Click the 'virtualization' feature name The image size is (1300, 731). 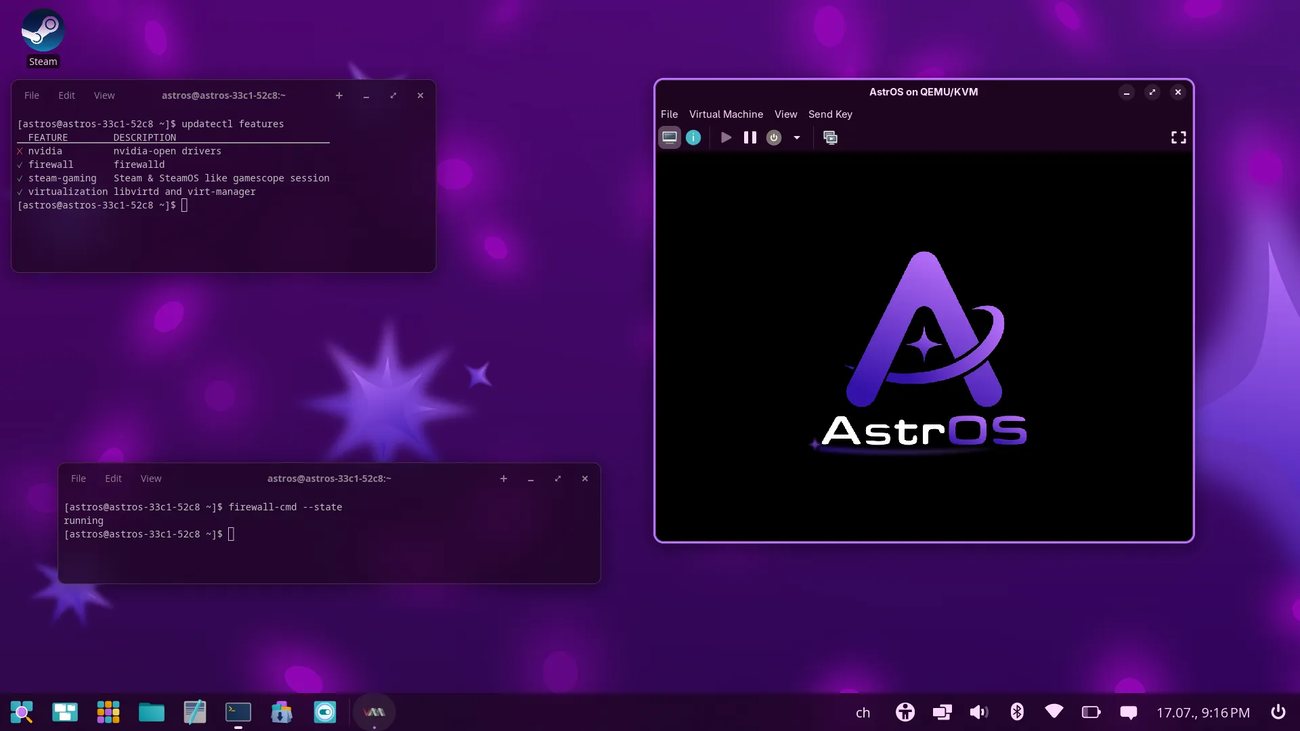pos(68,192)
